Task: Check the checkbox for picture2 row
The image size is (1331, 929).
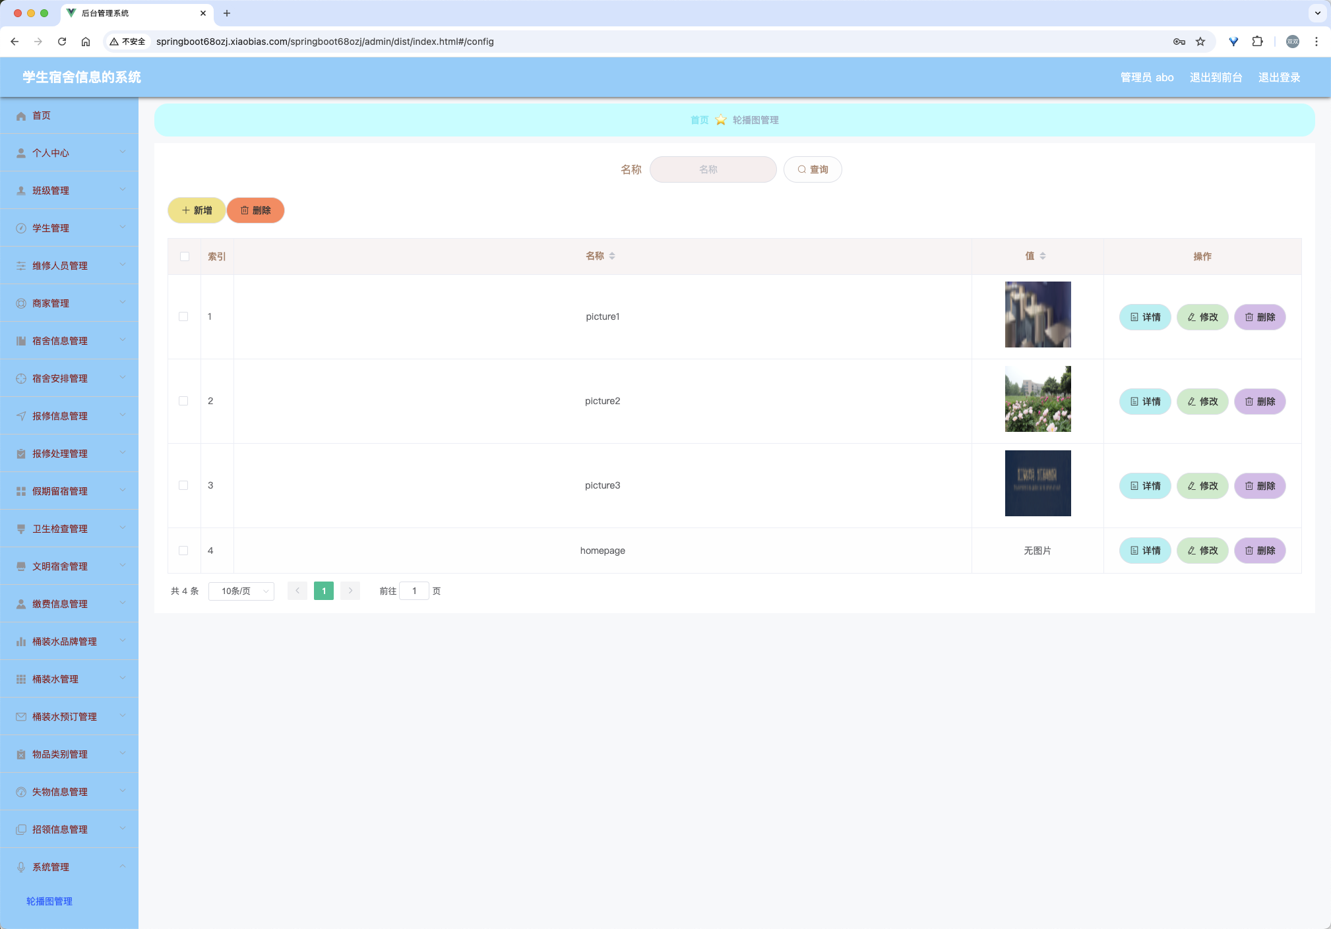Action: point(183,401)
